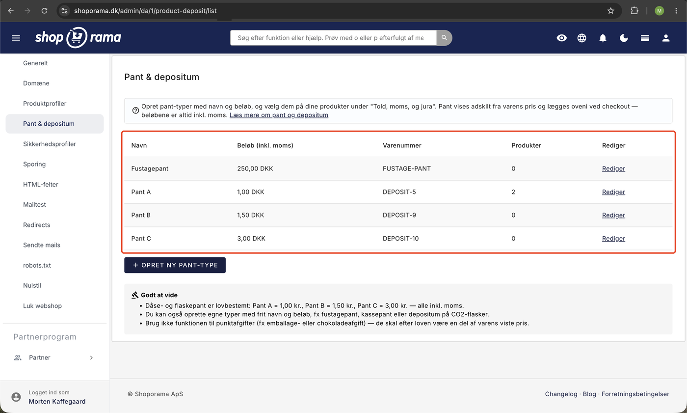
Task: Open the notifications bell icon
Action: coord(603,38)
